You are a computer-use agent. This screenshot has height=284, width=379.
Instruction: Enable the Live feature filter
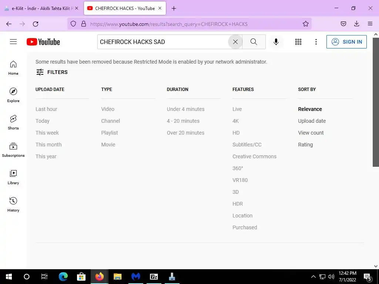pyautogui.click(x=237, y=109)
